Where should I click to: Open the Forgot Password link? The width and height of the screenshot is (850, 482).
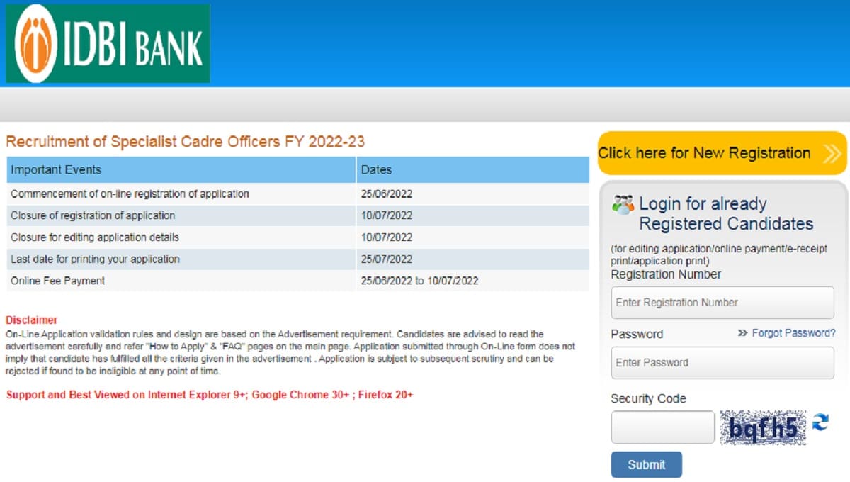793,333
